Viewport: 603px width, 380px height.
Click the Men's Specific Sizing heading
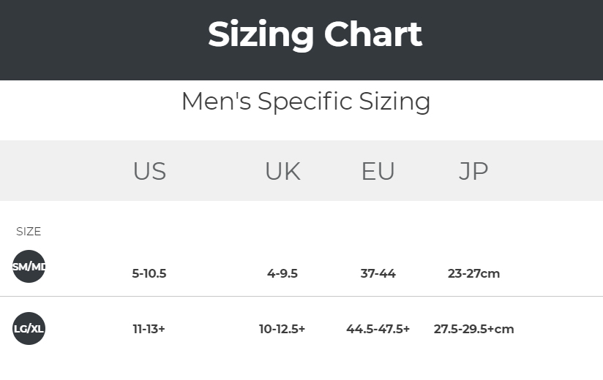[x=306, y=102]
